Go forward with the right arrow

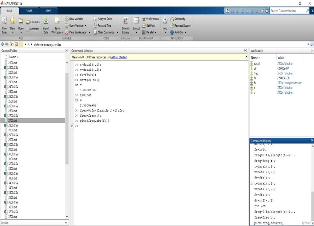[x=7, y=44]
